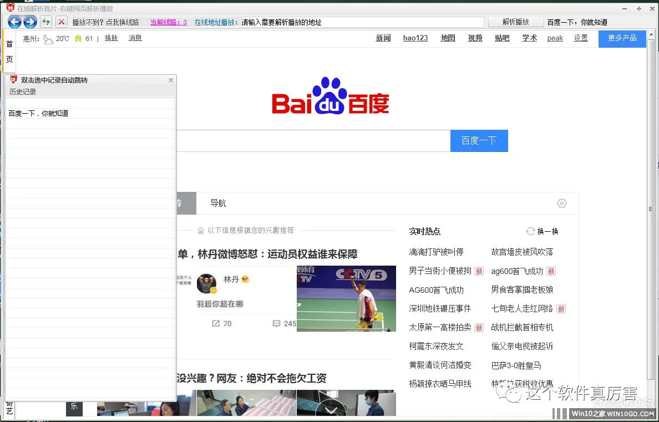This screenshot has width=659, height=422.
Task: Open the 新闻 link
Action: 383,38
